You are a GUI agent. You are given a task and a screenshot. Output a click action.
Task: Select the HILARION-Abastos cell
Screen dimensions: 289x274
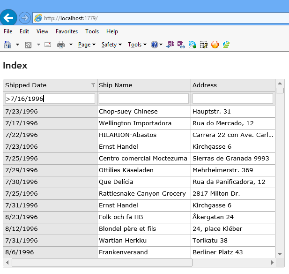pos(144,135)
